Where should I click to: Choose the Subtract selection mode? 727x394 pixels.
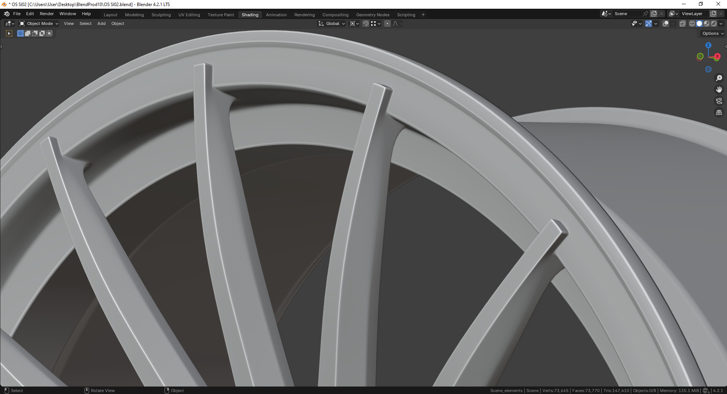[x=35, y=33]
